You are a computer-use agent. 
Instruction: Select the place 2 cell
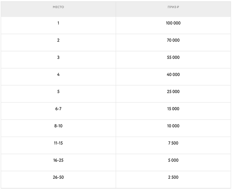58,40
